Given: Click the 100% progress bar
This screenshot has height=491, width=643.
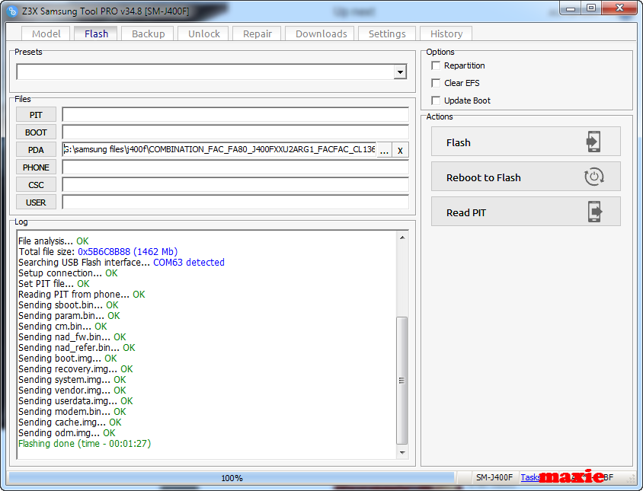Looking at the screenshot, I should point(232,478).
